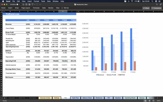
Task: Switch to the Backup sheet
Action: (x=142, y=98)
